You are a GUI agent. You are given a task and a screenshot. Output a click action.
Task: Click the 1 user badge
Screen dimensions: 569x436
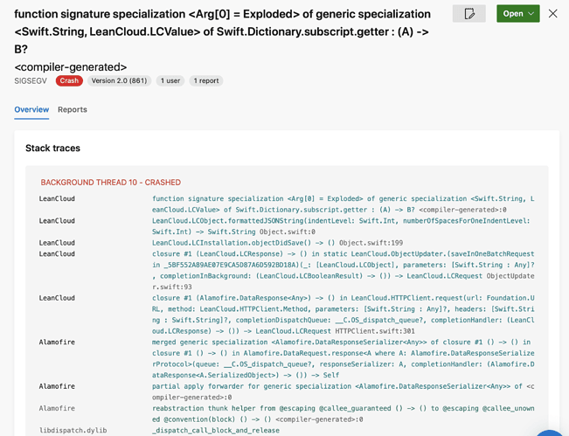pos(170,80)
